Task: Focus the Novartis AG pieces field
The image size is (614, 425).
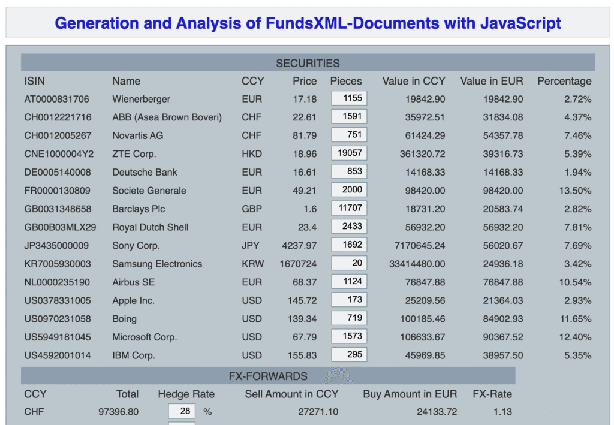Action: tap(349, 135)
